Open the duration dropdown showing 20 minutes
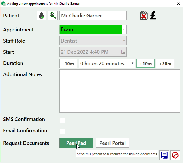183x163 pixels. point(107,64)
